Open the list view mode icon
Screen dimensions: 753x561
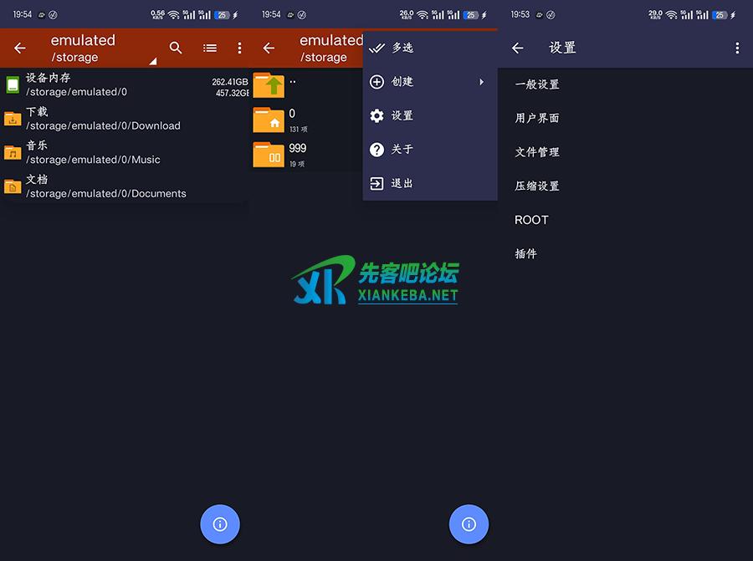[x=210, y=48]
